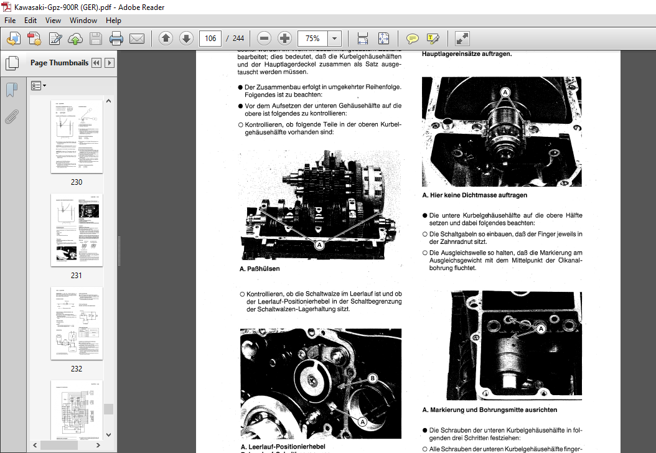Click the caption 'A. Leerlauf-Positionierhebel'

(283, 447)
